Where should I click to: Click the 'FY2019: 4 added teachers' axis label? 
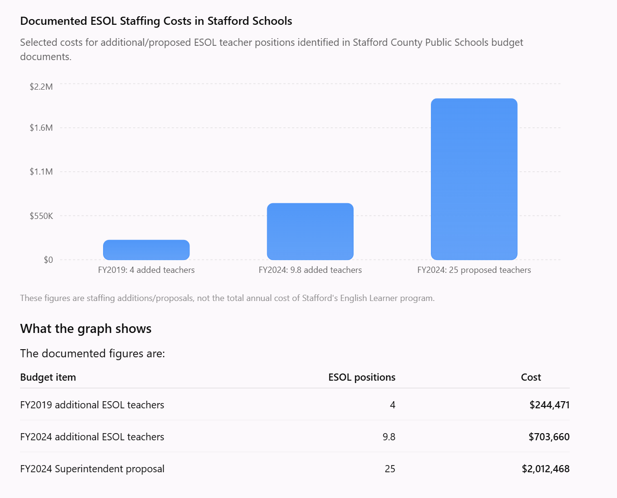tap(146, 270)
